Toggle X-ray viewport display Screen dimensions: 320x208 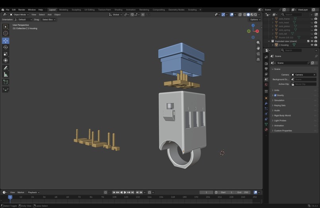240,15
